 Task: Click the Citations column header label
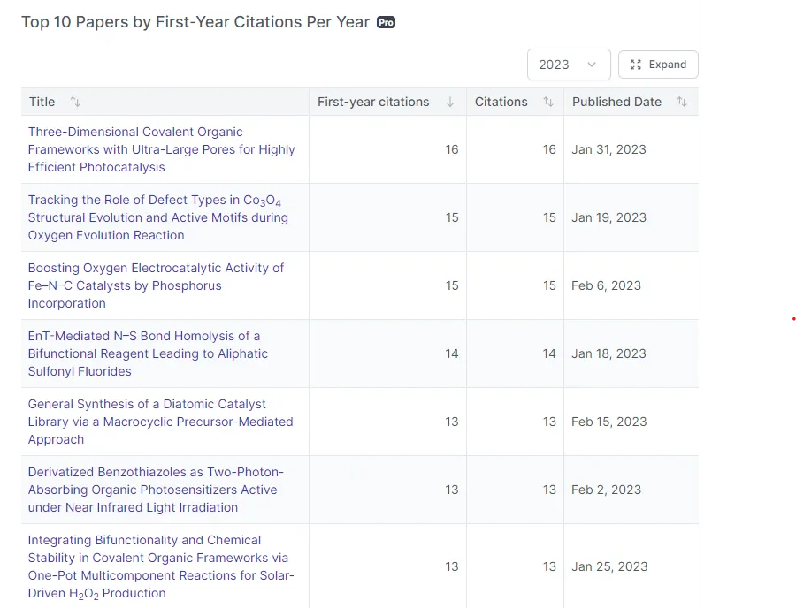click(501, 102)
